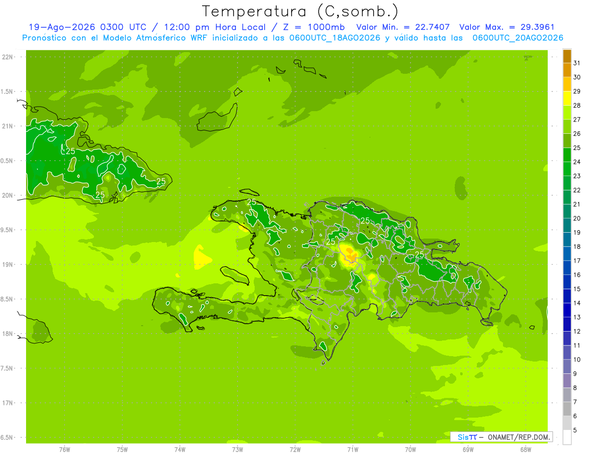Click the "73W" longitude label
Viewport: 590px width, 456px height.
(237, 450)
